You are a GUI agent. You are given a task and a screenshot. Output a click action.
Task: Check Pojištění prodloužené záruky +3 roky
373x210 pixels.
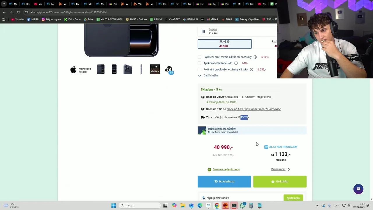[x=200, y=69]
